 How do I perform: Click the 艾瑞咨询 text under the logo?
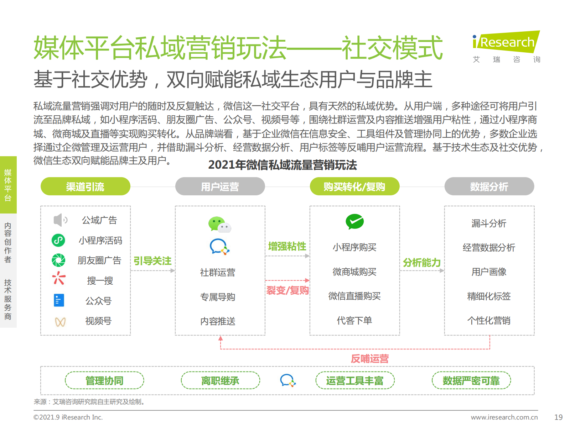coord(507,59)
